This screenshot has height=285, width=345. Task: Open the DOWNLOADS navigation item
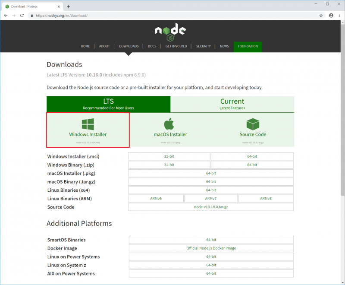[129, 46]
